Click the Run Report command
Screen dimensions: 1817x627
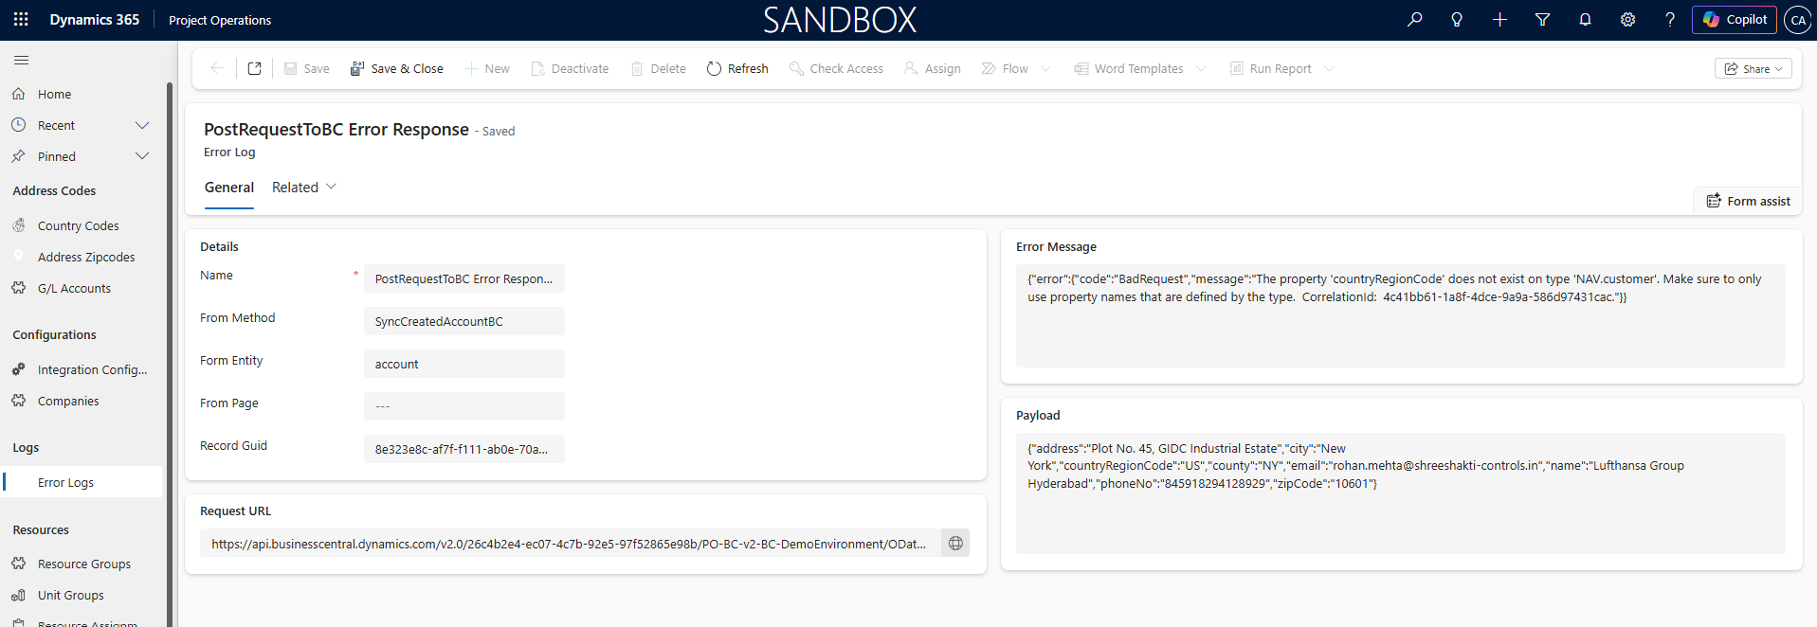[x=1270, y=68]
